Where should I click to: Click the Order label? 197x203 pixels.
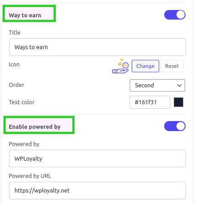pos(16,85)
